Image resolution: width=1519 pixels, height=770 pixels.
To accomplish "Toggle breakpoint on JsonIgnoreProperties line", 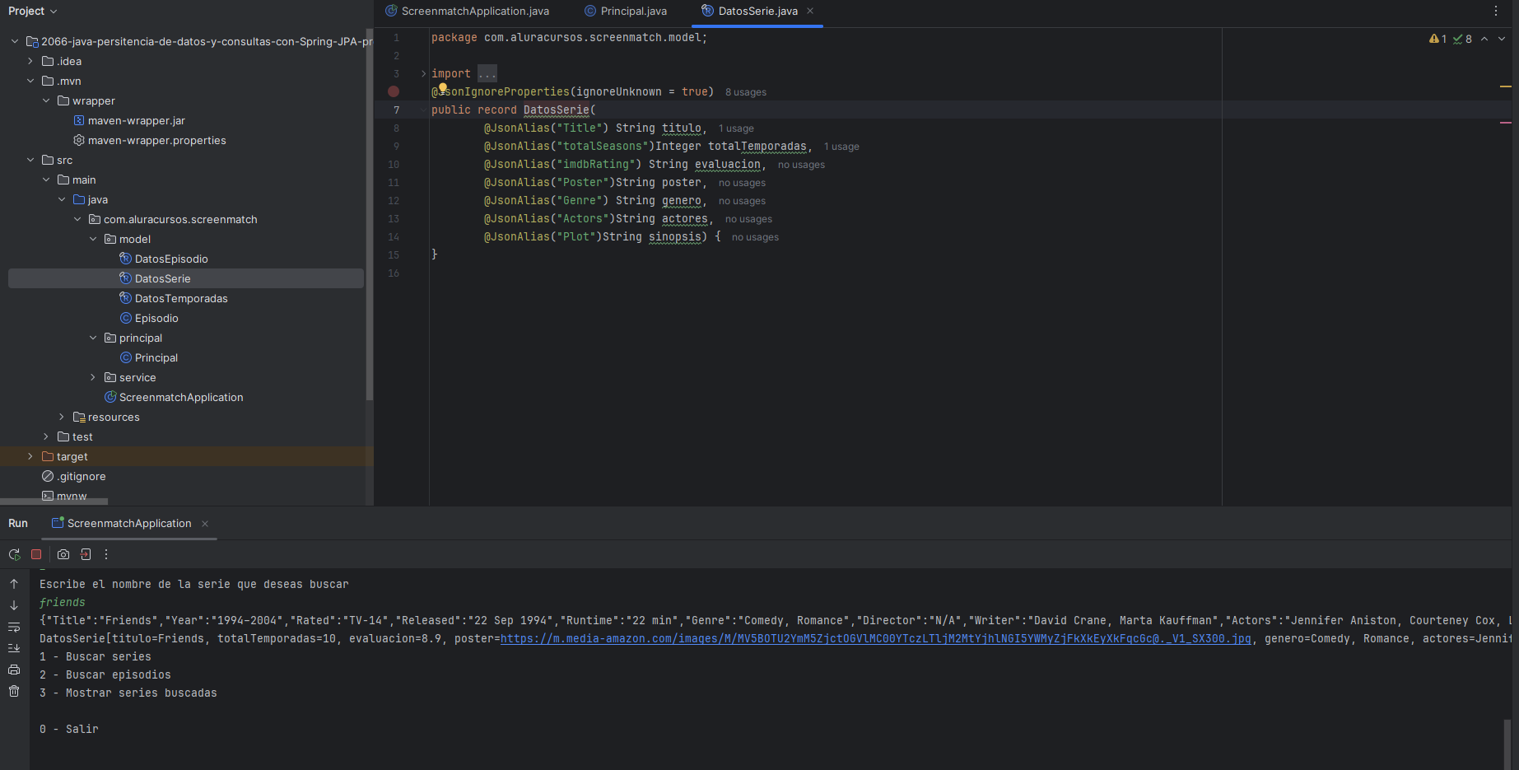I will tap(394, 91).
